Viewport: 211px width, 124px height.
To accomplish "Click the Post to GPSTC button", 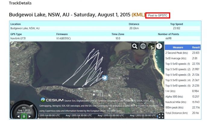I will coord(158,15).
